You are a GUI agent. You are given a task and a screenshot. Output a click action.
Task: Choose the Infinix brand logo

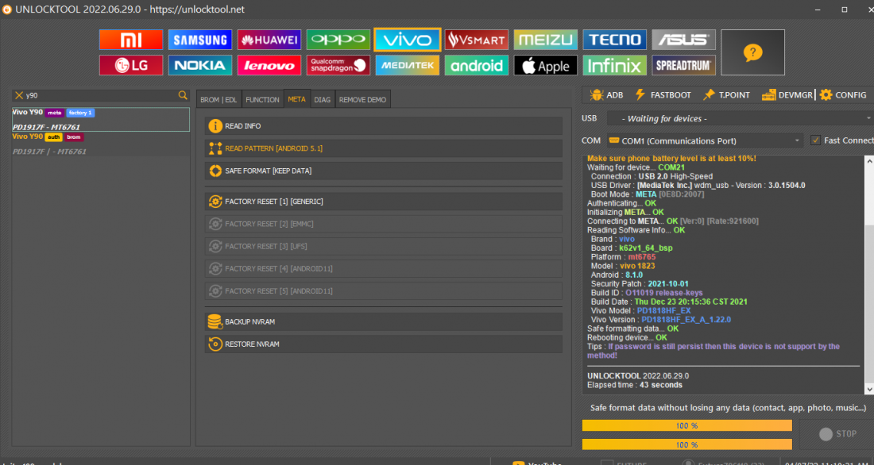[615, 65]
